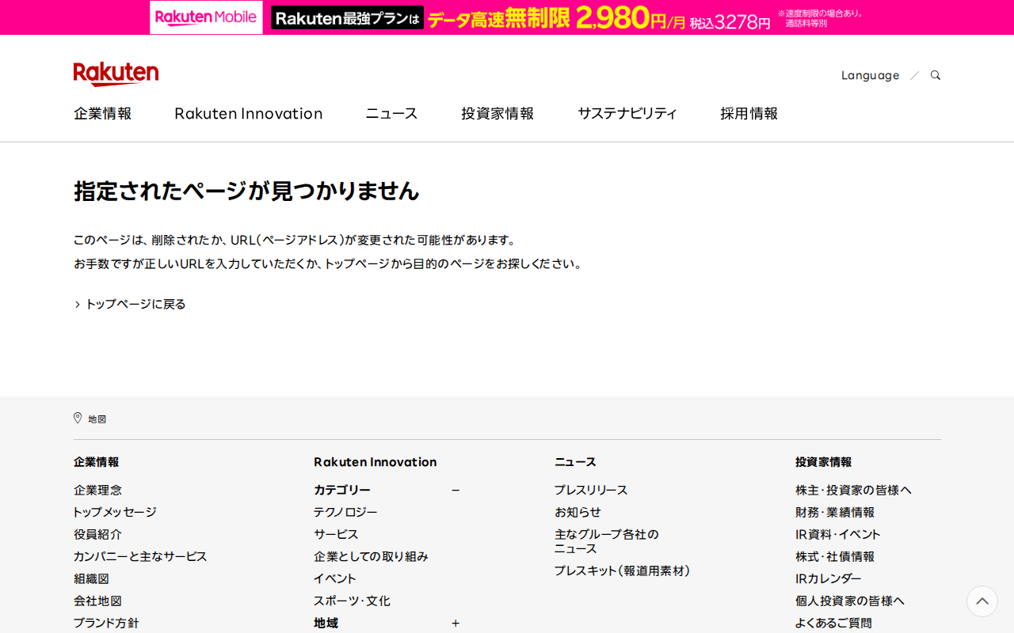The image size is (1014, 633).
Task: Open the ニュース navigation item
Action: point(391,113)
